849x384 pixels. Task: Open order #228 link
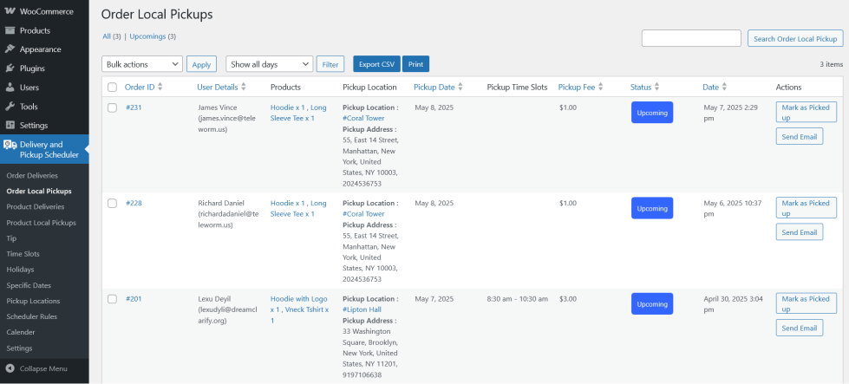134,203
